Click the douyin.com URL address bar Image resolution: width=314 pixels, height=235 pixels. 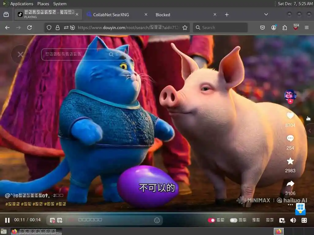coord(128,28)
